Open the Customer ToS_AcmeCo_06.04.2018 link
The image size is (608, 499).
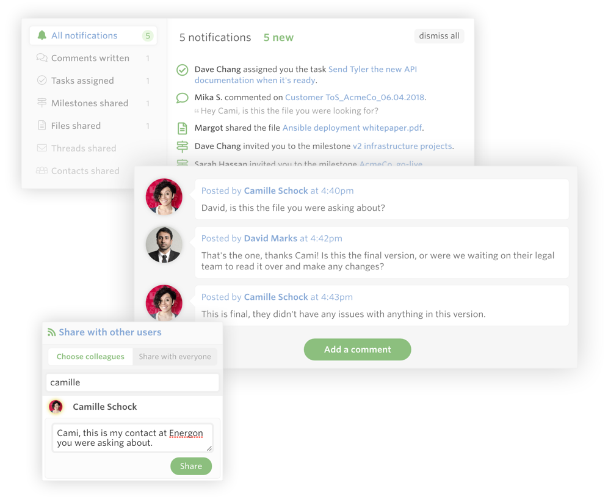point(355,97)
